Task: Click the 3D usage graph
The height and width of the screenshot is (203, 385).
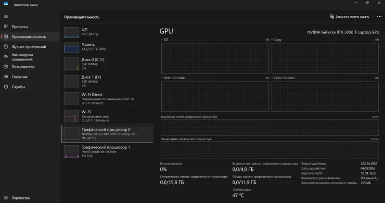Action: click(215, 59)
